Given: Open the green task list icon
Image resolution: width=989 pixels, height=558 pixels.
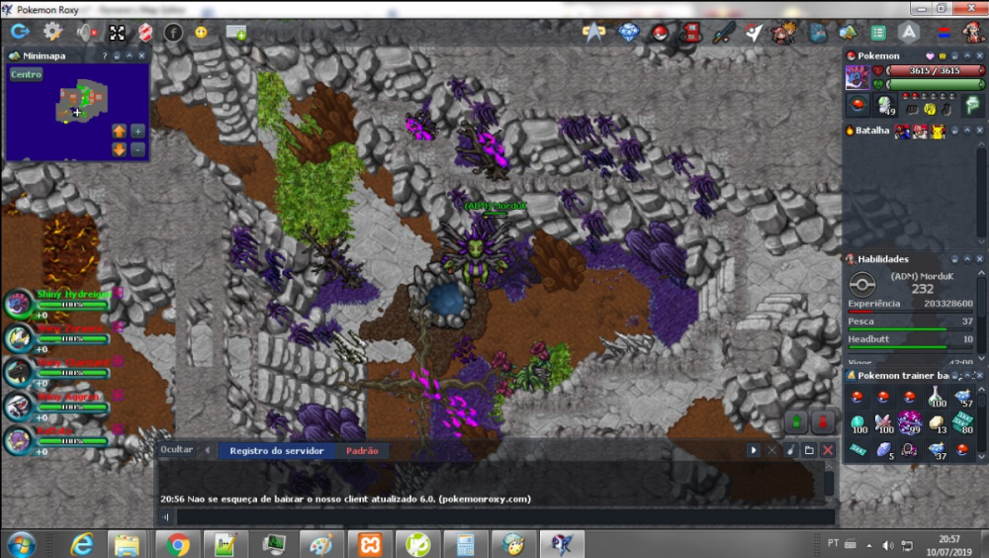Looking at the screenshot, I should tap(876, 32).
